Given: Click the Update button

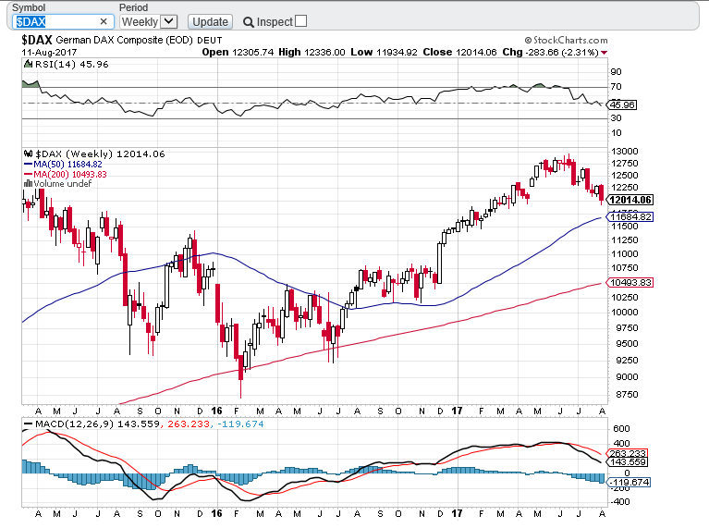Looking at the screenshot, I should [210, 21].
